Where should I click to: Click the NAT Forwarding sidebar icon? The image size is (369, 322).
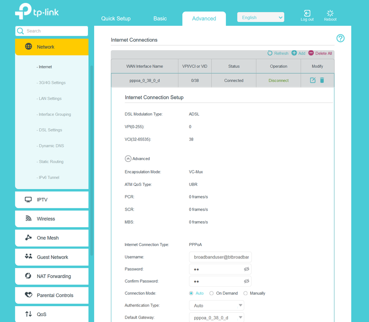[27, 276]
